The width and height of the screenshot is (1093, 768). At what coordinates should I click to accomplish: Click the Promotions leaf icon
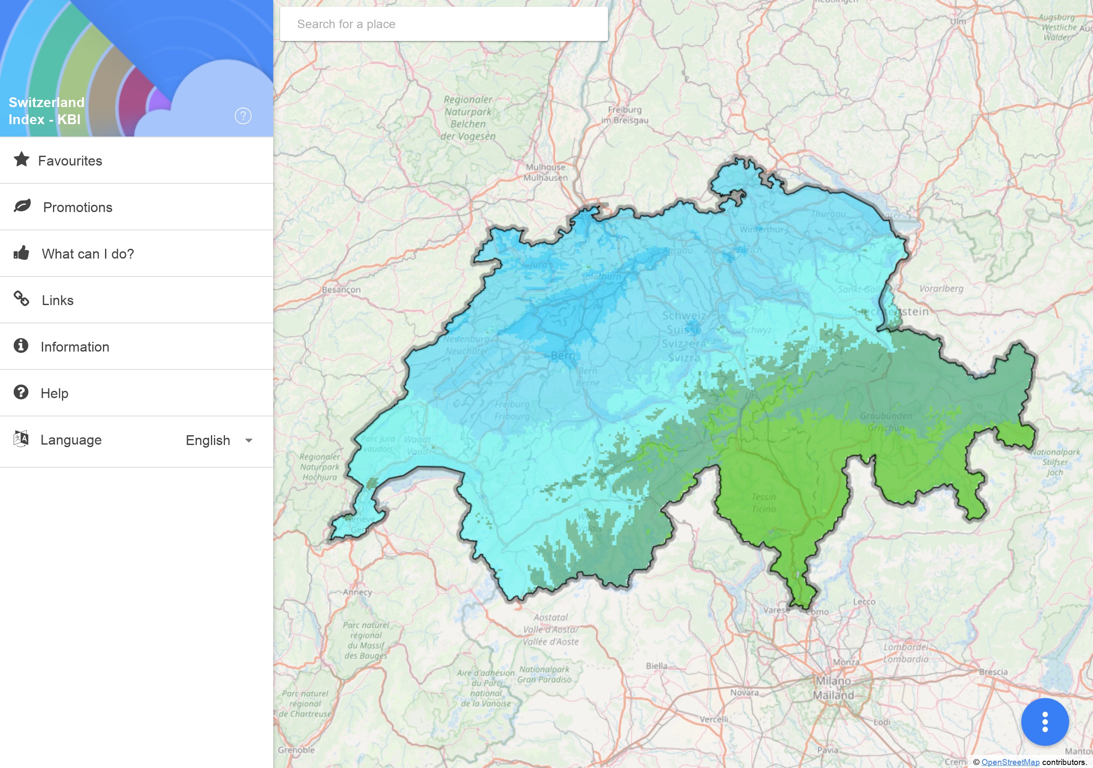pos(22,206)
